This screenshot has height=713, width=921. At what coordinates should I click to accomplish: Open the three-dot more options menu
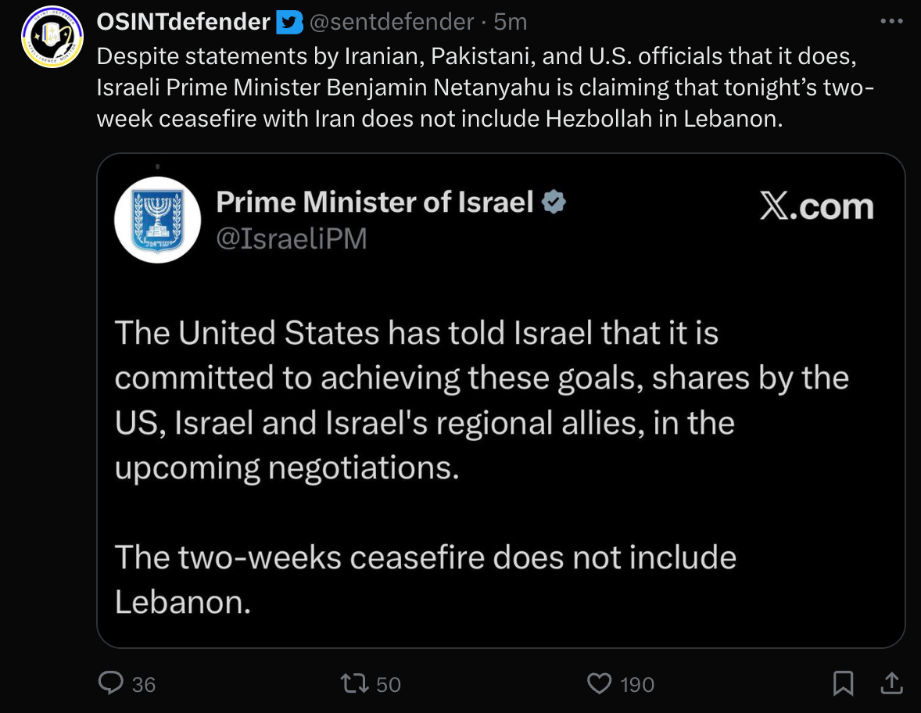[891, 22]
